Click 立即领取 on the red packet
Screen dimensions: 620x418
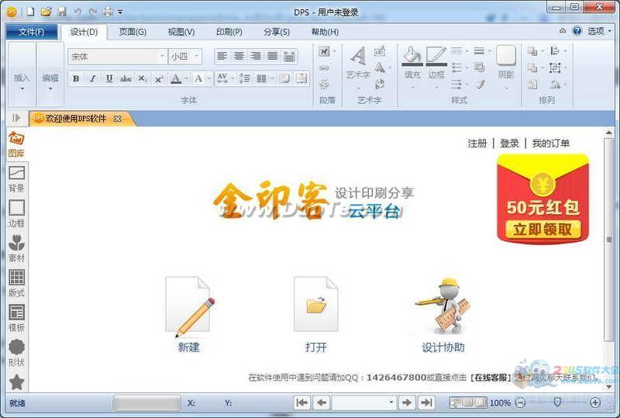click(542, 230)
